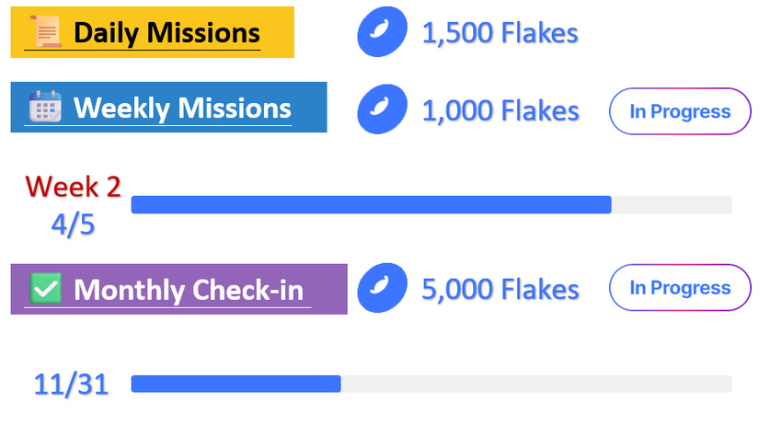Select the 5,000 Flakes reward text
This screenshot has height=425, width=782.
point(500,290)
